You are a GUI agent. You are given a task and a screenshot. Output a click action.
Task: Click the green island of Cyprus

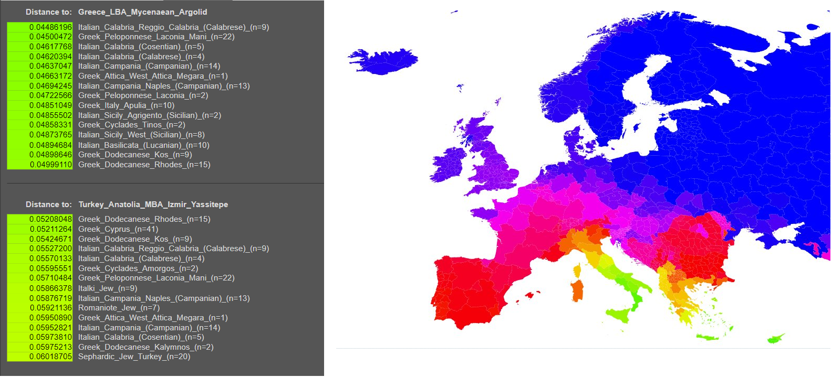775,338
